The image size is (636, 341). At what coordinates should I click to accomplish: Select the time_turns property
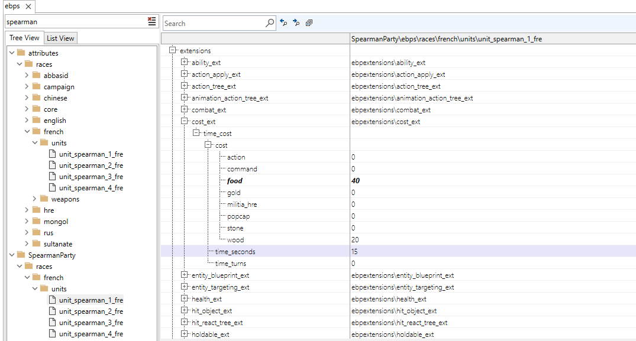(230, 263)
